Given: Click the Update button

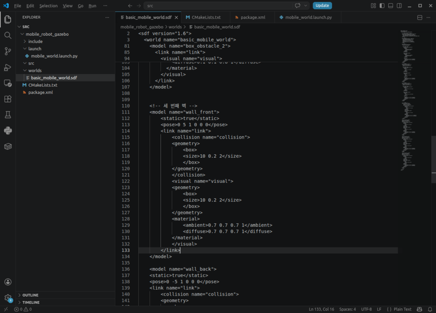Looking at the screenshot, I should 322,6.
